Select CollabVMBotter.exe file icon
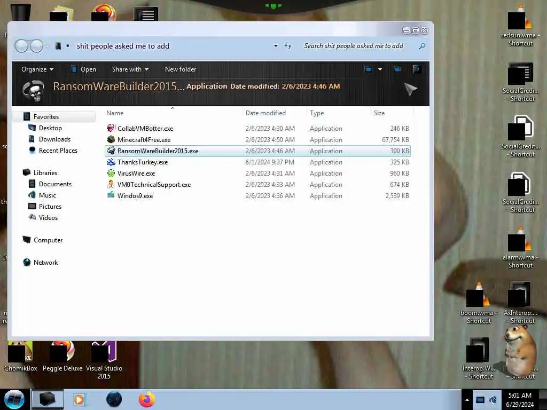 111,128
